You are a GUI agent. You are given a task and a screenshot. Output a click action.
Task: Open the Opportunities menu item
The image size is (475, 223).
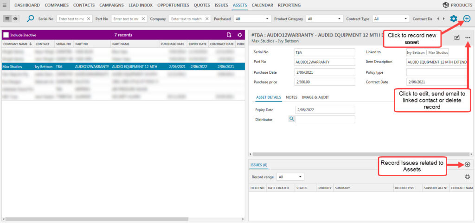click(173, 5)
